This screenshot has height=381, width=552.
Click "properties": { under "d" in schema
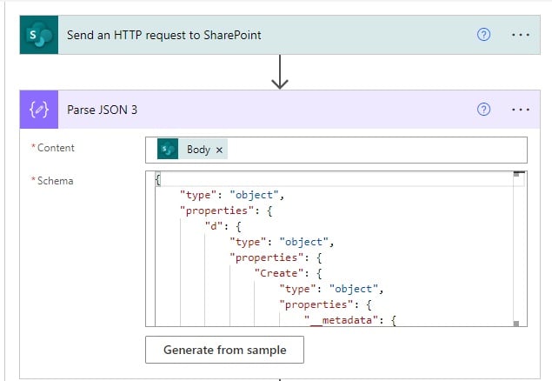point(276,257)
